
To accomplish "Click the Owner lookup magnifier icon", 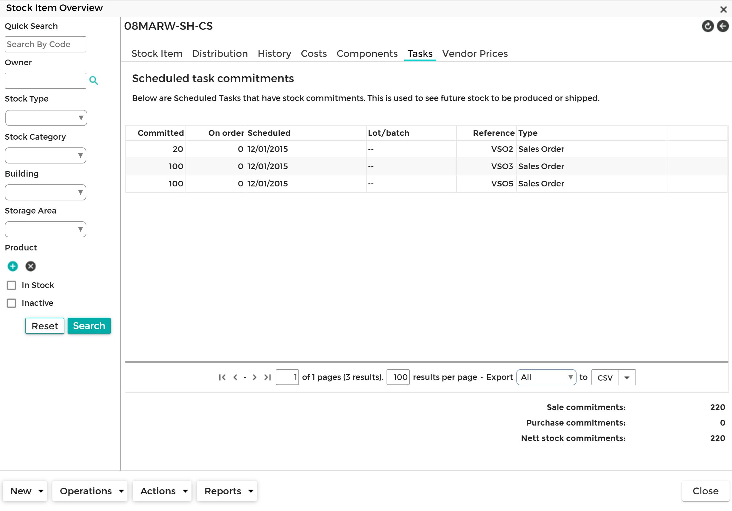I will [x=94, y=80].
